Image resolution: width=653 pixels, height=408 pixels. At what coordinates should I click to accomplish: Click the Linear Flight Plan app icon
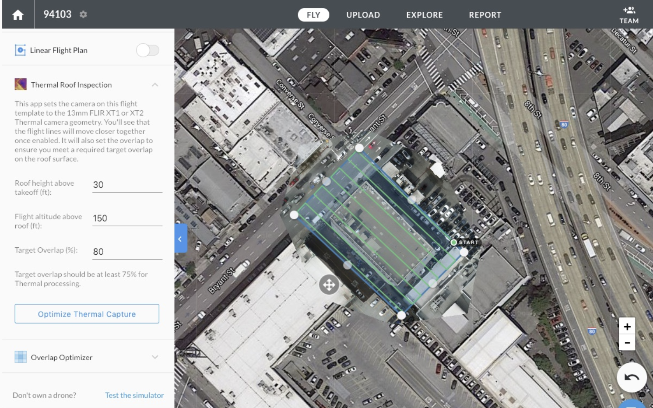pyautogui.click(x=20, y=50)
